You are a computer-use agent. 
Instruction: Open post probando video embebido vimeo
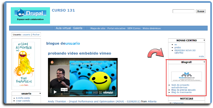(x=80, y=53)
